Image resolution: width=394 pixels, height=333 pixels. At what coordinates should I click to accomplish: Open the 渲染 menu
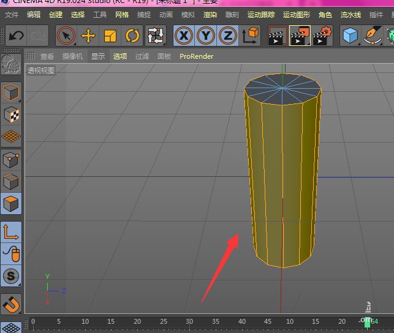tap(210, 15)
